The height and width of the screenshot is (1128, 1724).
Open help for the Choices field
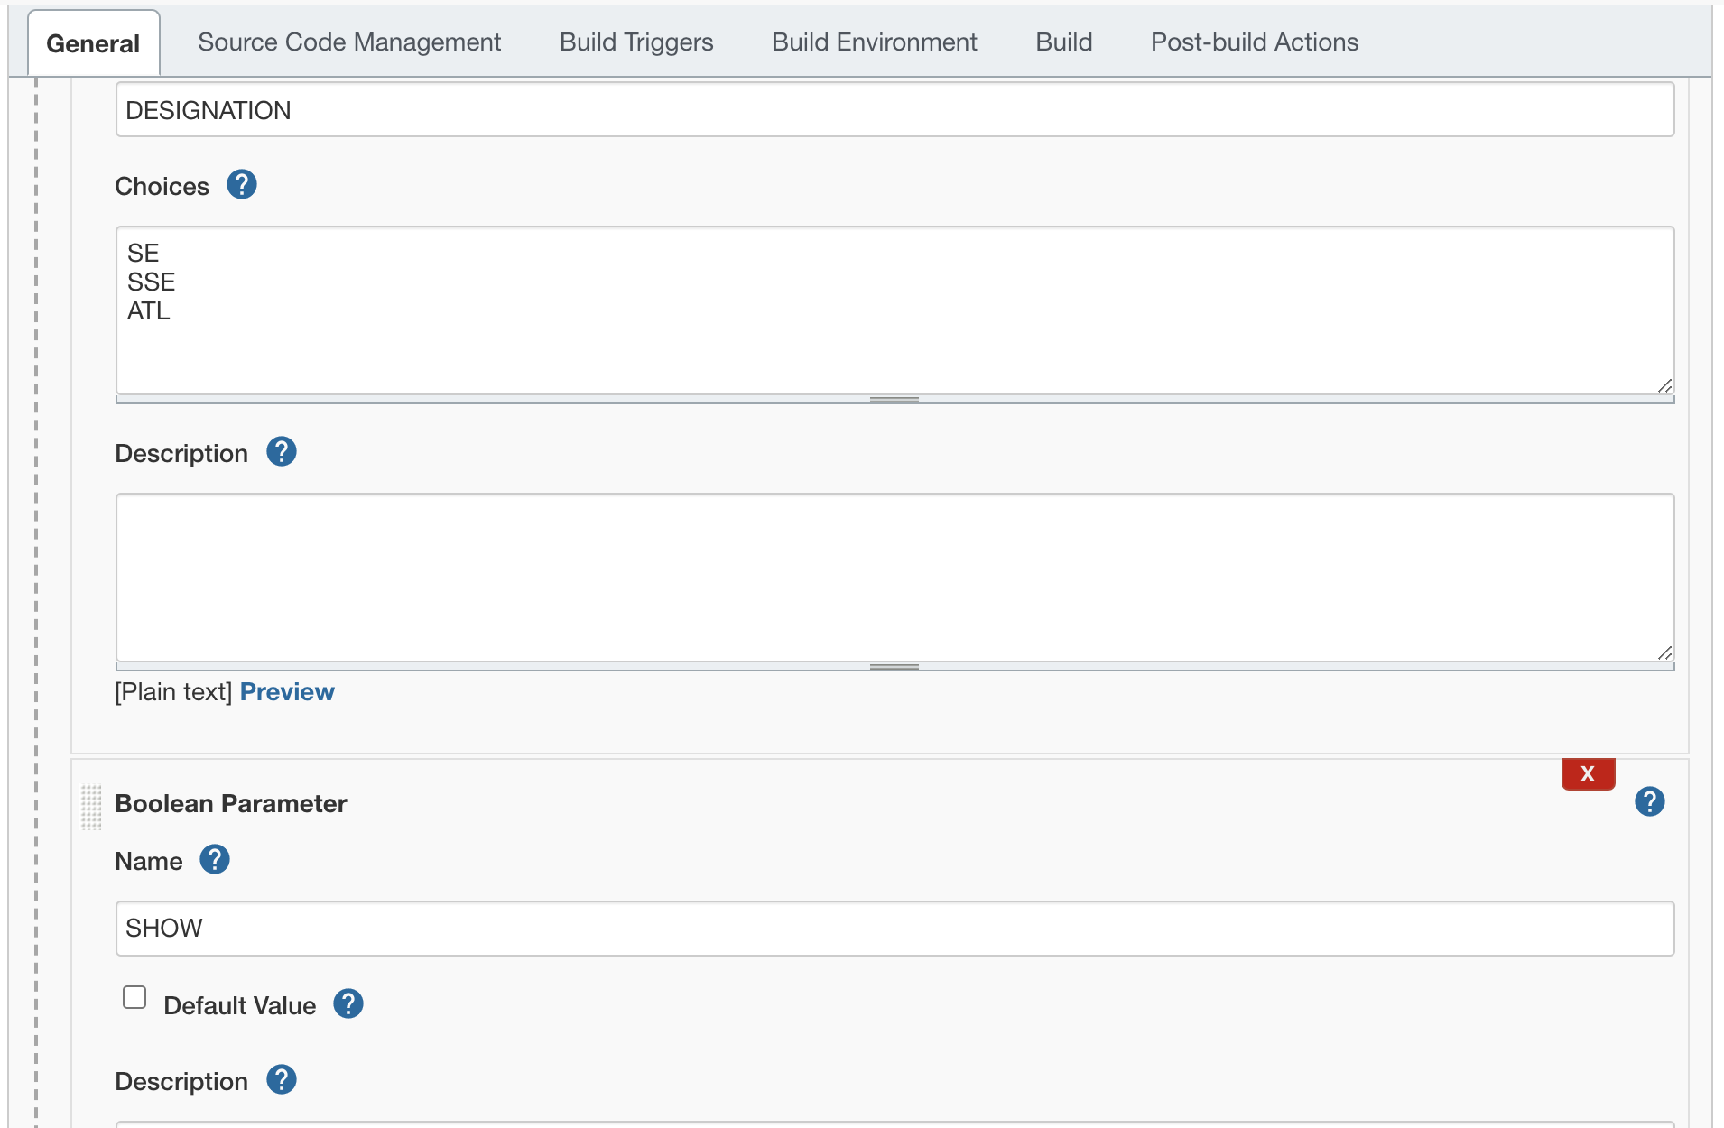point(242,185)
